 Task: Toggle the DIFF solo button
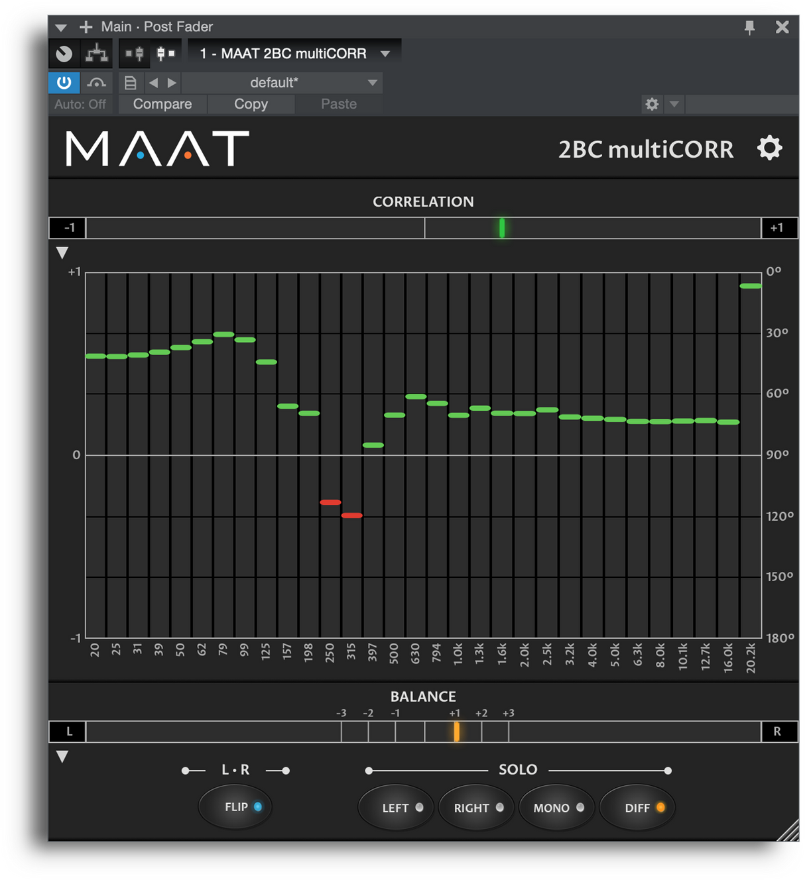click(x=637, y=808)
